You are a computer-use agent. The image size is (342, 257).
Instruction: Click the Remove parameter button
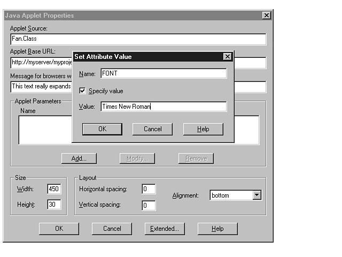[196, 158]
